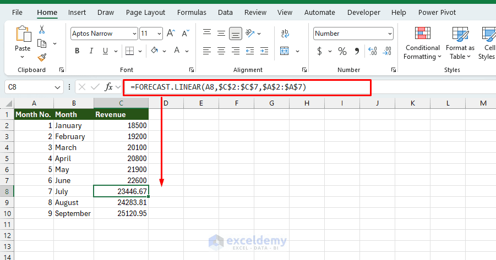Expand borders options arrow
The image size is (496, 260).
140,51
